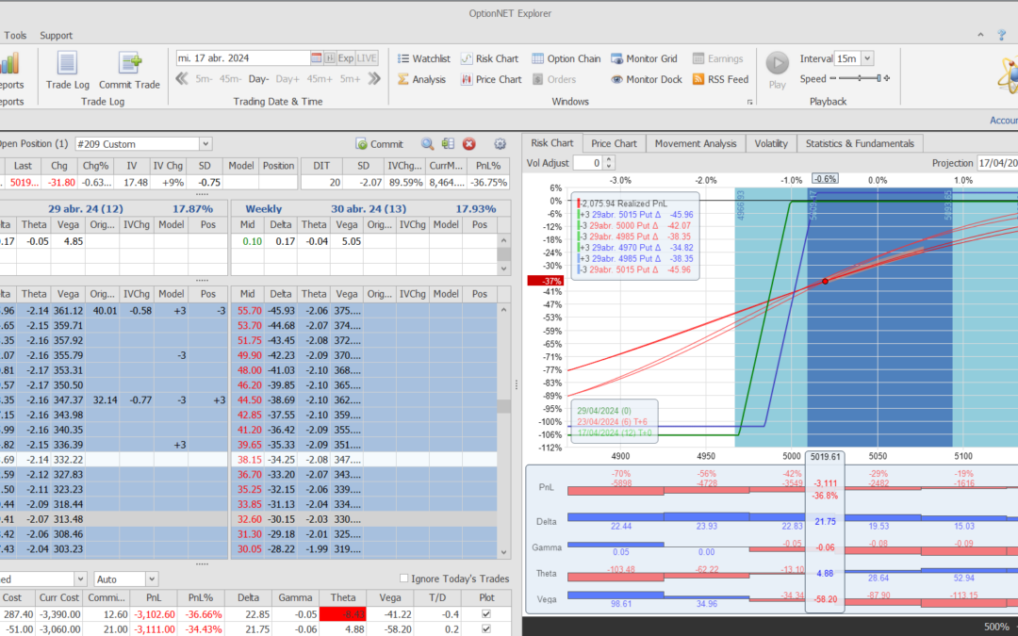Open the Auto dropdown

[x=151, y=579]
